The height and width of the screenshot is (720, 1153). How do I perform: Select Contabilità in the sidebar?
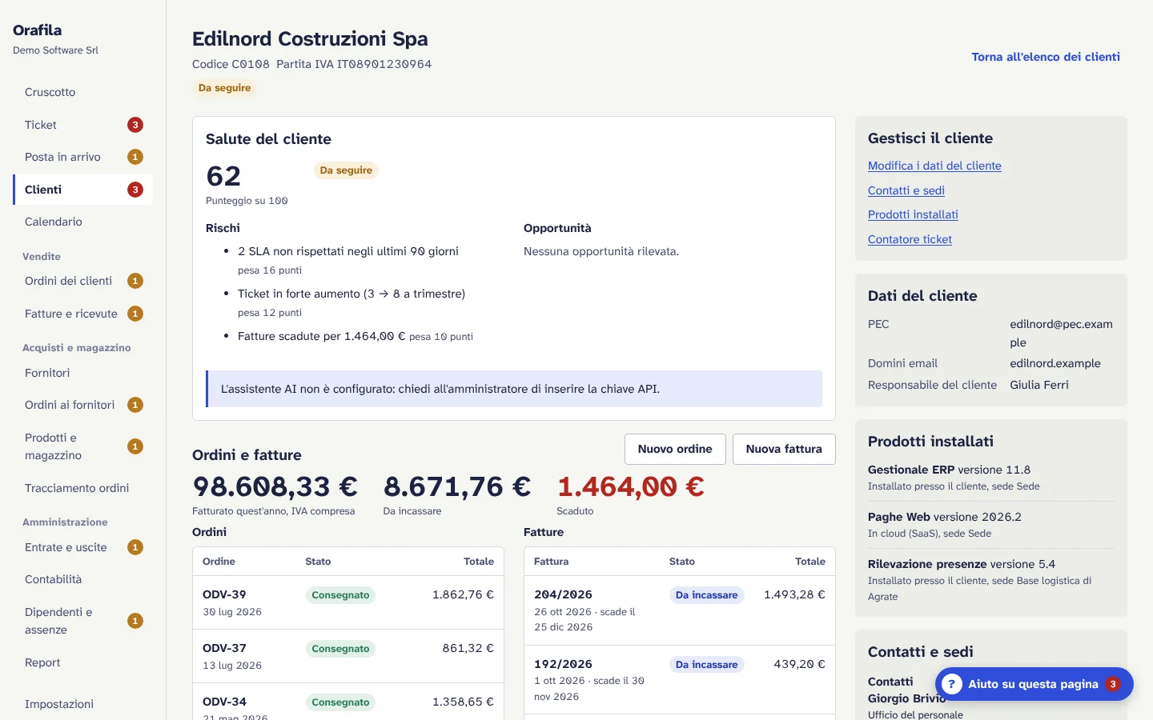[82, 579]
